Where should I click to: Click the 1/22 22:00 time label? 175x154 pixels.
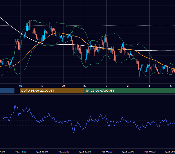point(85,151)
